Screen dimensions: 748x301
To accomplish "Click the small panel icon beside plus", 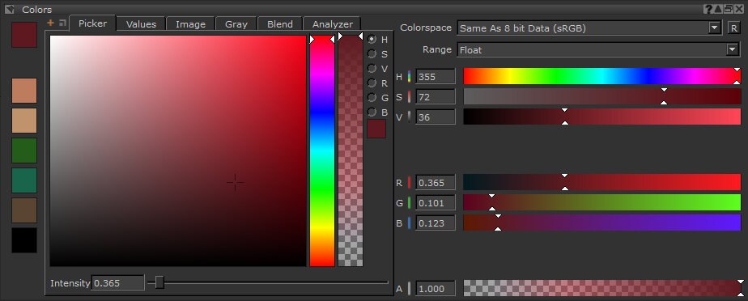I will [62, 23].
